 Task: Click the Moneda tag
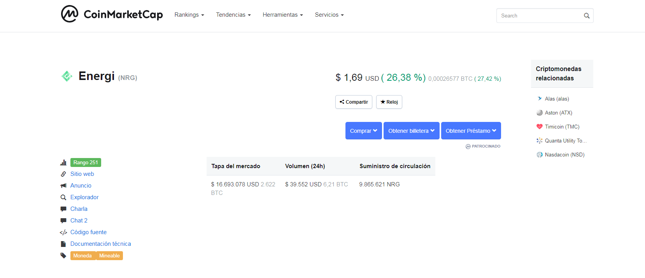click(x=83, y=256)
